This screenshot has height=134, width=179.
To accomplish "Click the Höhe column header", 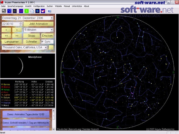I will pyautogui.click(x=34, y=82).
